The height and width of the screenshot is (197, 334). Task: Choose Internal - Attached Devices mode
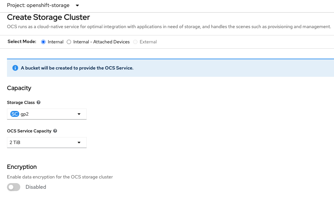(69, 42)
